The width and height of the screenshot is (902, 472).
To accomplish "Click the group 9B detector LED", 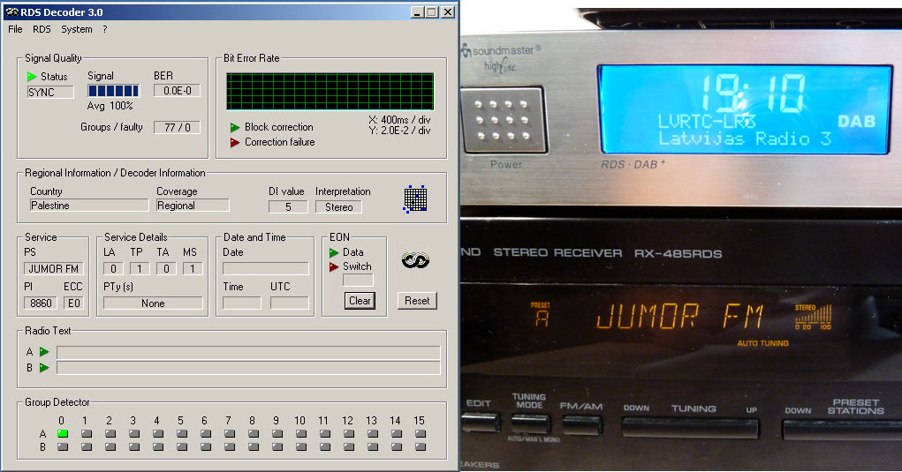I will coord(277,446).
